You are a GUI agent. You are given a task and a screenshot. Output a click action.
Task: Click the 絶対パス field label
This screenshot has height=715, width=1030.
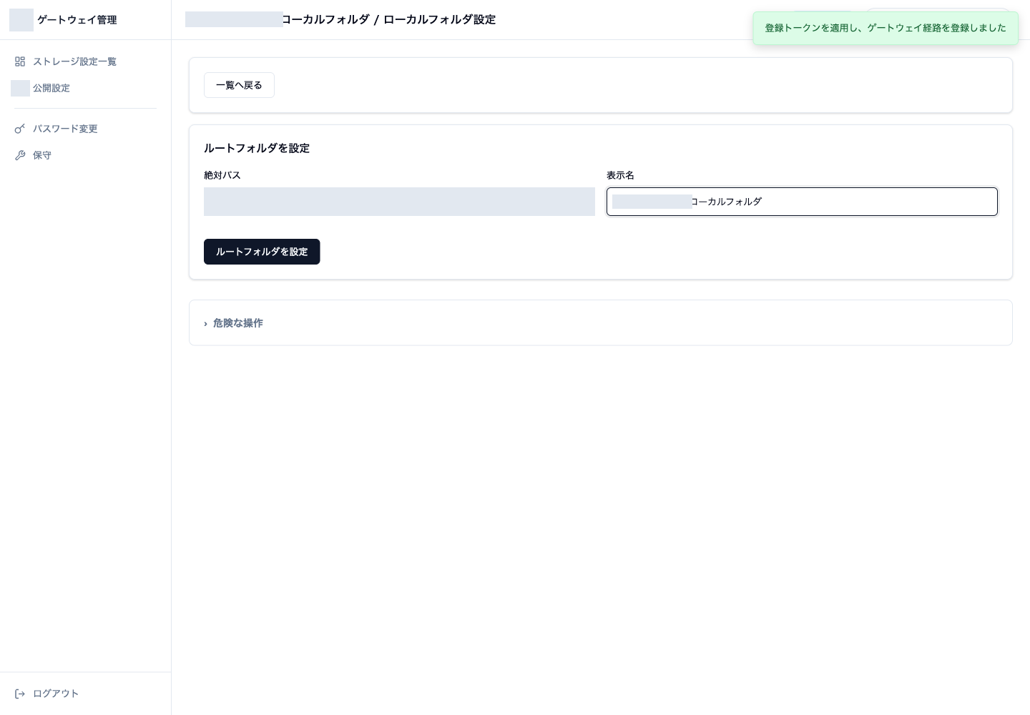pos(222,175)
